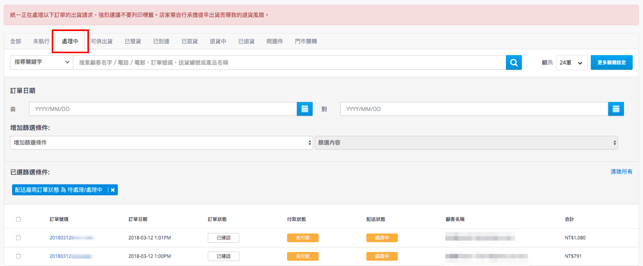
Task: Click the 訂單日期 column header
Action: click(138, 220)
